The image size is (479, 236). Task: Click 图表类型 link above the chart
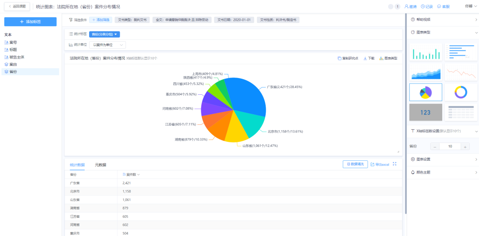[x=388, y=58]
